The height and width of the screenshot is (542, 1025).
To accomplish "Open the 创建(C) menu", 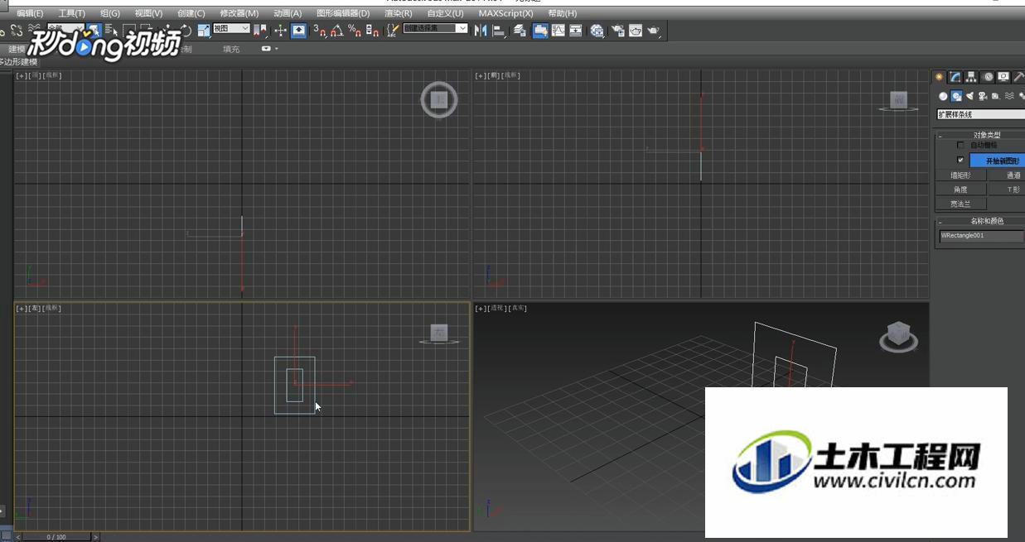I will 191,13.
